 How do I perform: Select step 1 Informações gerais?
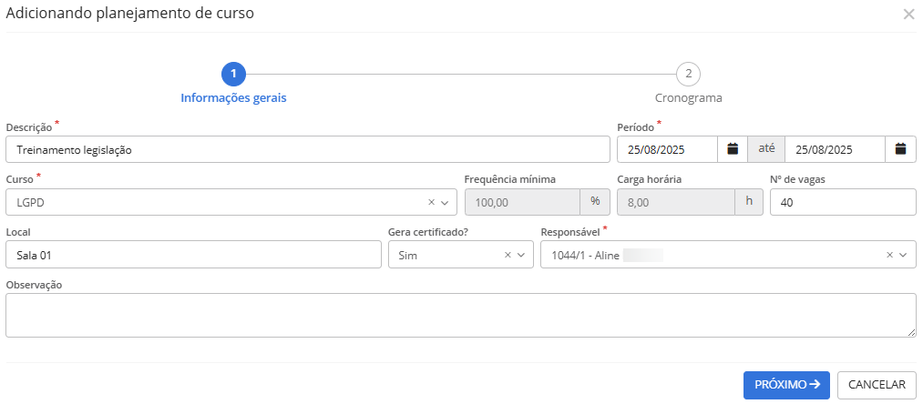click(x=233, y=74)
